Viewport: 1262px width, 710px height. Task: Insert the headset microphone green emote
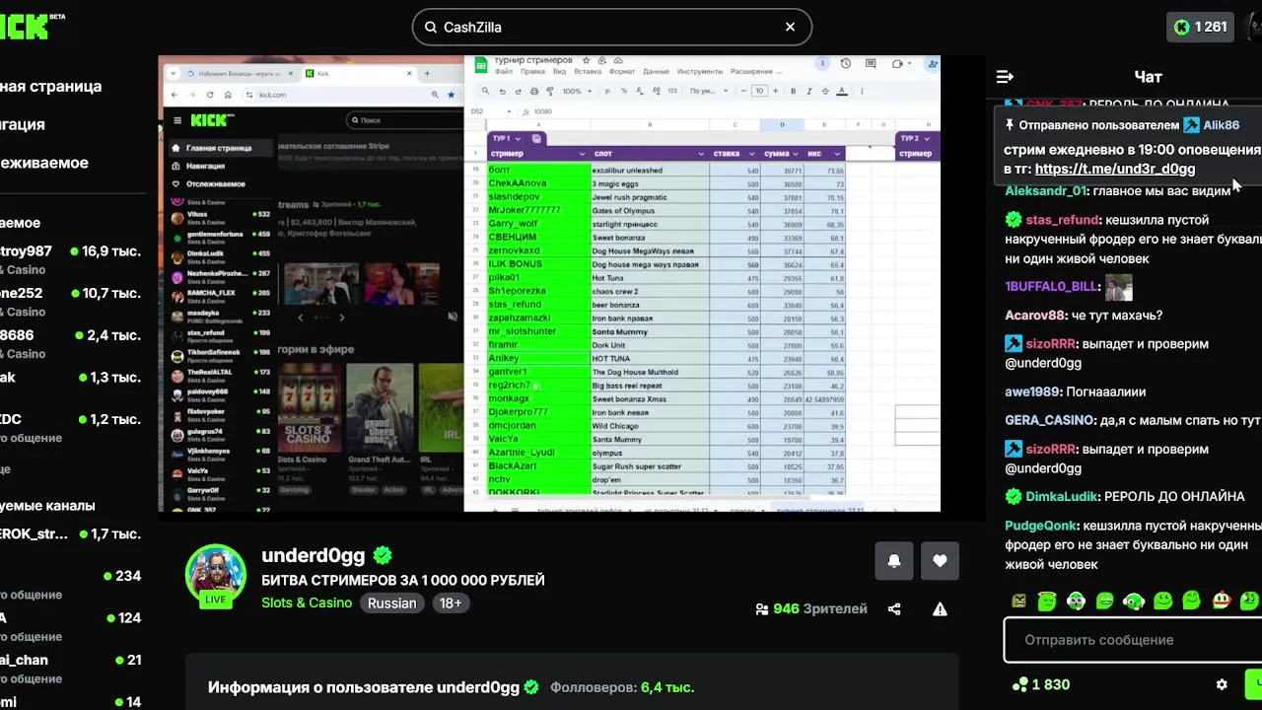coord(1134,601)
